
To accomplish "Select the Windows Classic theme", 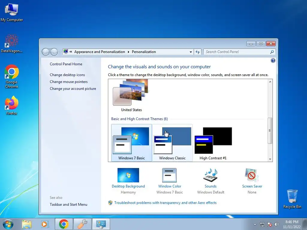I will click(172, 143).
